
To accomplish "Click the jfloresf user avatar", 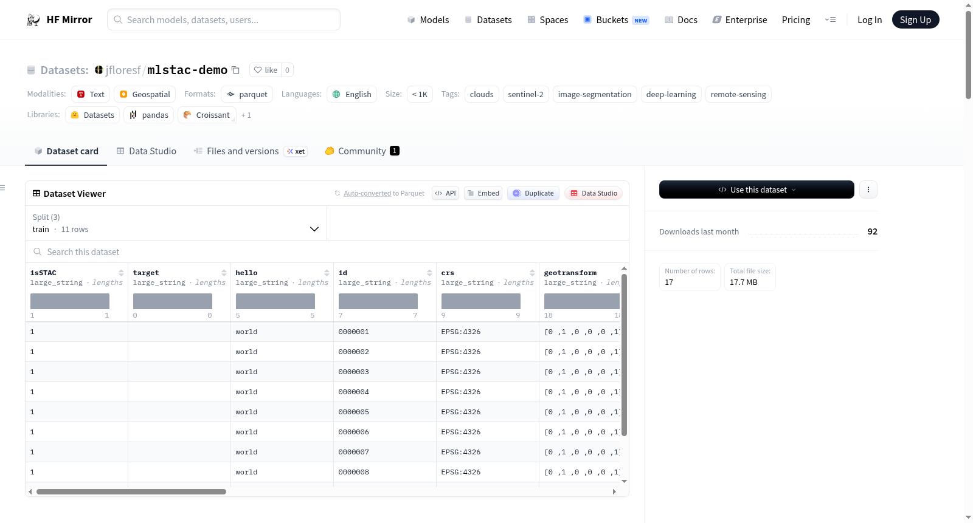I will tap(99, 70).
